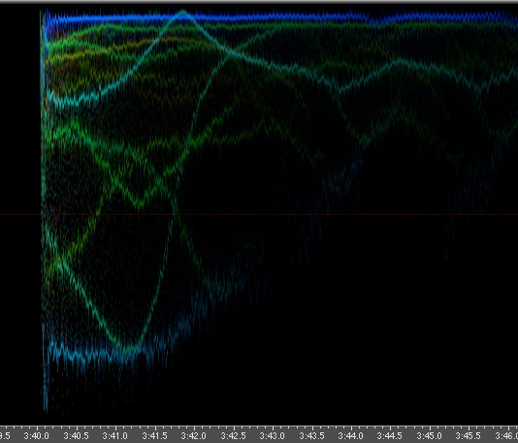The image size is (518, 443).
Task: Click the 3:44.5 time ruler label
Action: pos(390,436)
